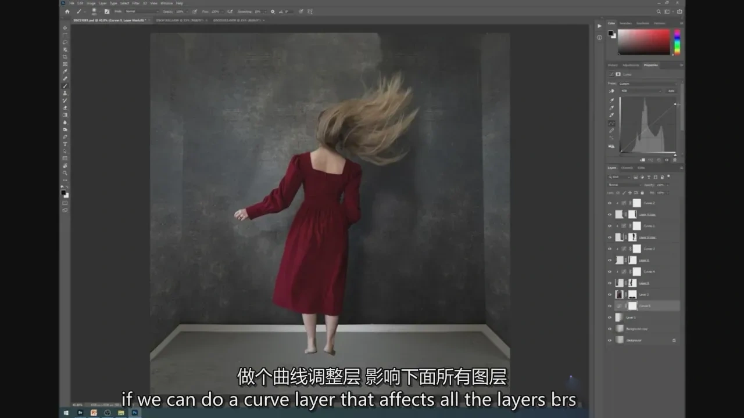The width and height of the screenshot is (744, 418).
Task: Select the Hand tool
Action: click(65, 165)
